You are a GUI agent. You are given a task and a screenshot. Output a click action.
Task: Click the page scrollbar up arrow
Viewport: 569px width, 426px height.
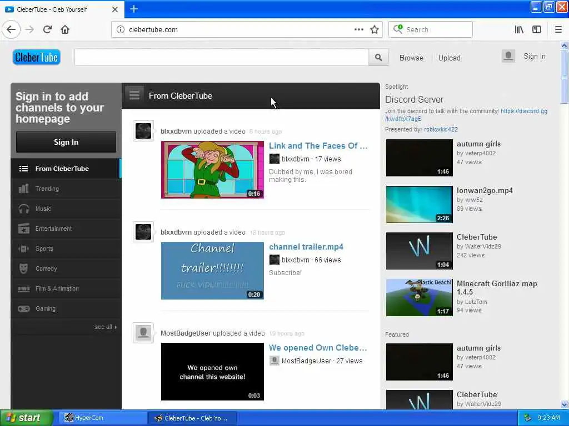(x=564, y=45)
